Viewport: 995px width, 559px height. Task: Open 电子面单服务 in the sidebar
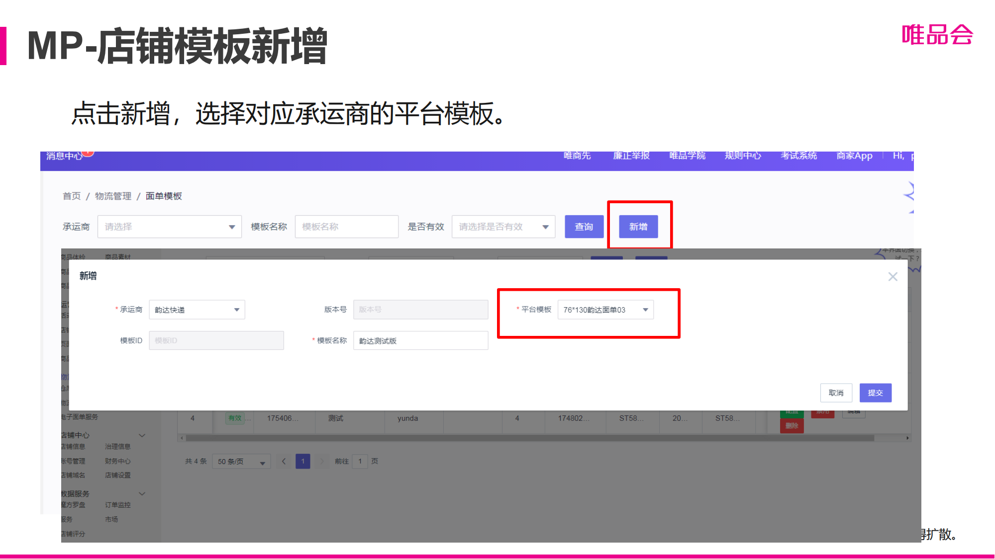point(80,417)
